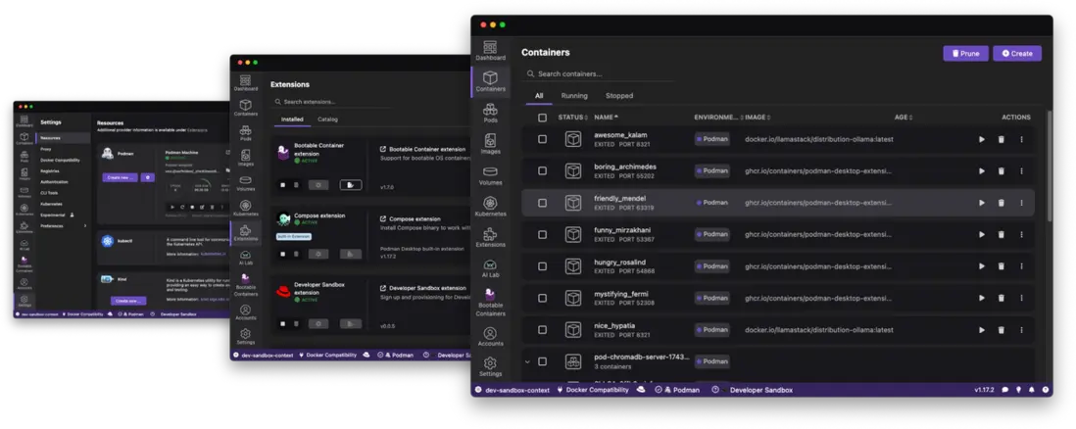Open more actions for friendly_mendel
1076x429 pixels.
click(x=1021, y=203)
